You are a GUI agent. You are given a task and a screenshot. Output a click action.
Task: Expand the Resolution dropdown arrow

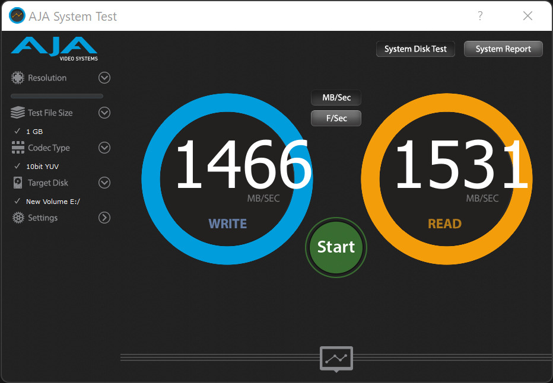click(104, 78)
